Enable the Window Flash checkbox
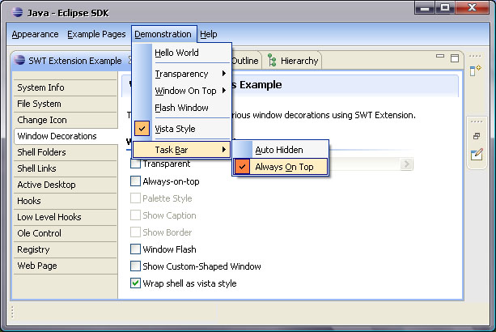The width and height of the screenshot is (496, 332). [135, 249]
